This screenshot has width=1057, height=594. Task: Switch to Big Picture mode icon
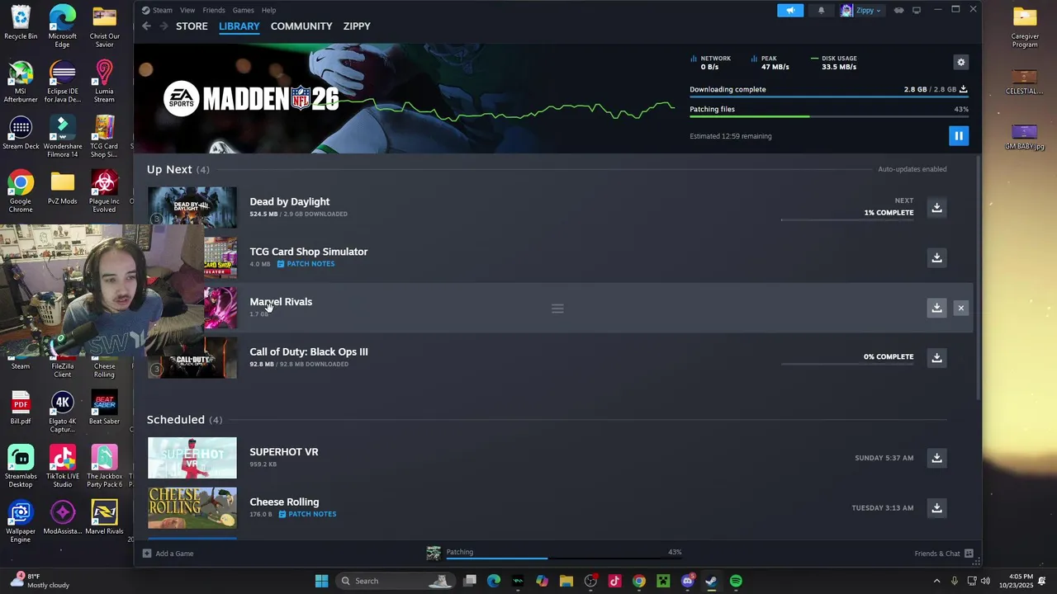tap(917, 11)
